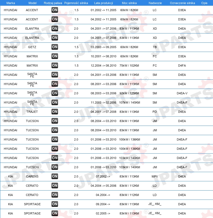213x218 pixels.
Task: Select the 107kW / 145KM power cell
Action: [x=130, y=102]
